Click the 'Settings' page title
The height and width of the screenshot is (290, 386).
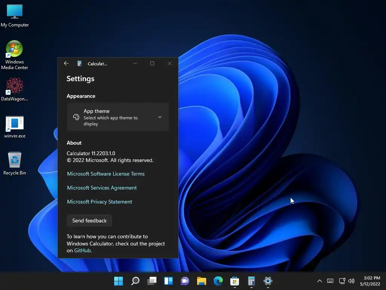[x=81, y=79]
